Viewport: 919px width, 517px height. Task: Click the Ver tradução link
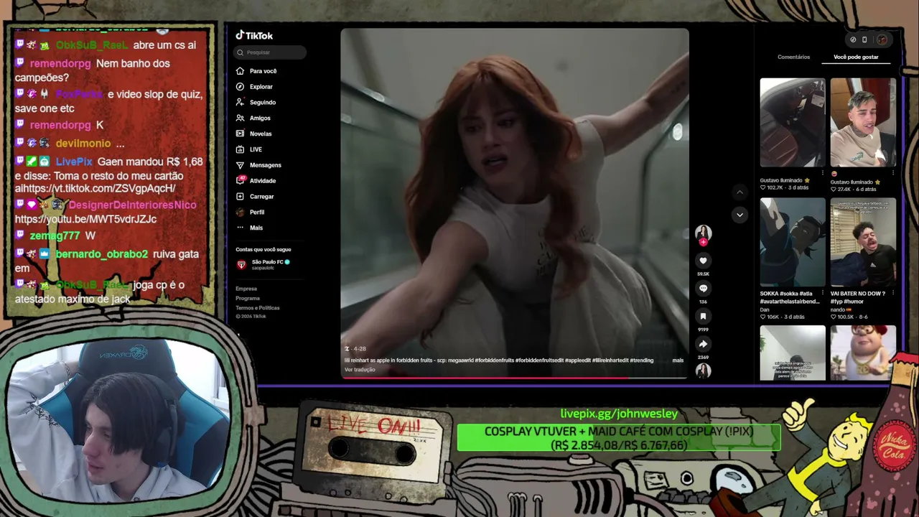(x=360, y=370)
